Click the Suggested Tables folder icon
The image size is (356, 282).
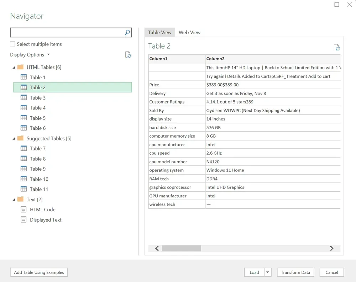point(20,138)
